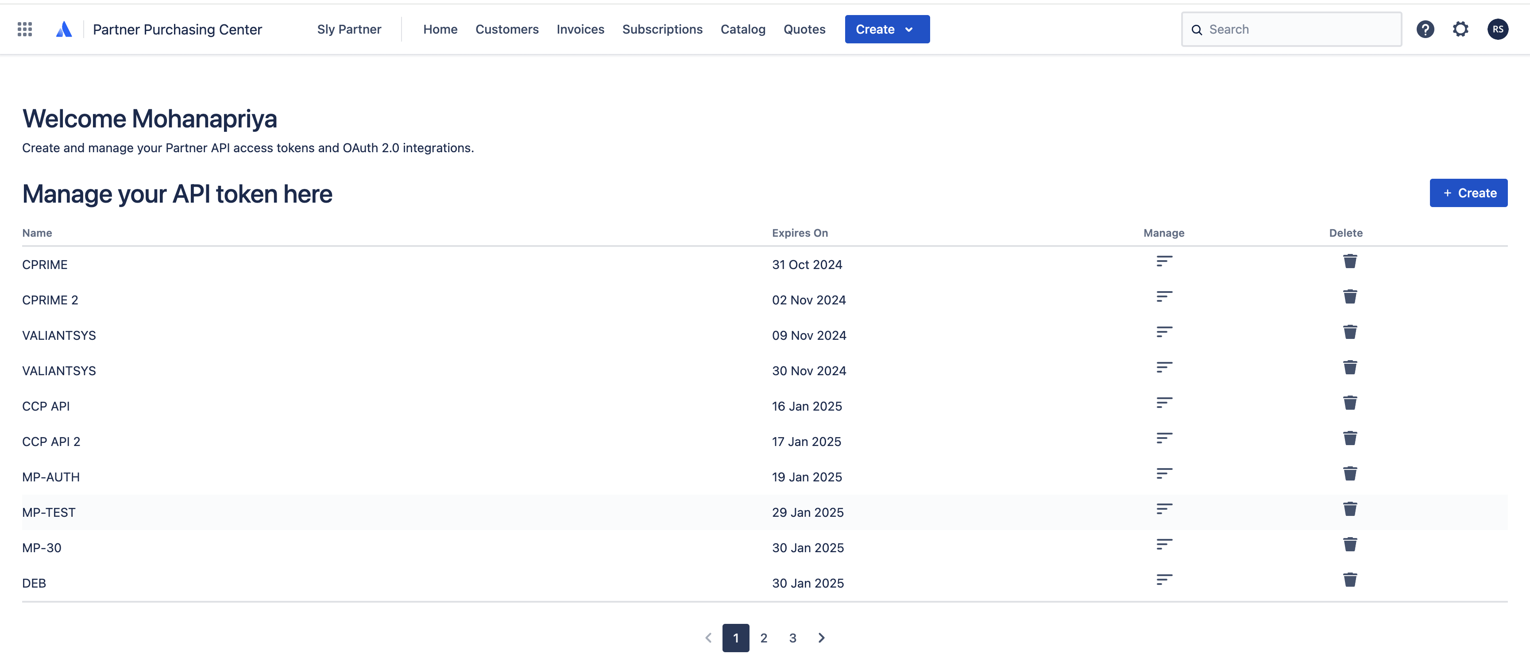This screenshot has height=669, width=1530.
Task: Go to next page with right chevron
Action: click(x=821, y=638)
